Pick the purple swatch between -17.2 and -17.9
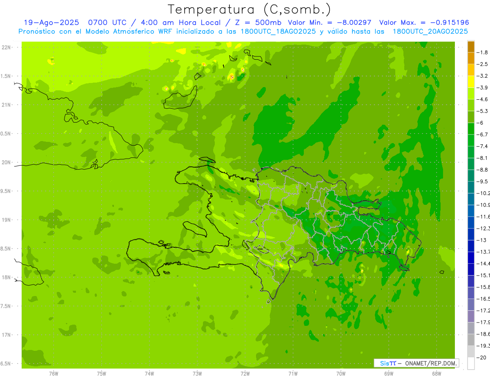This screenshot has height=379, width=490. pos(471,316)
